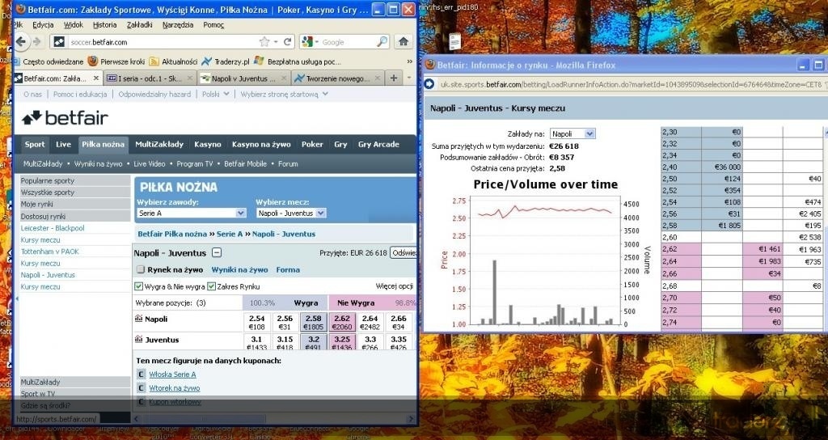Open the Zakłady na Napoli dropdown

(572, 133)
